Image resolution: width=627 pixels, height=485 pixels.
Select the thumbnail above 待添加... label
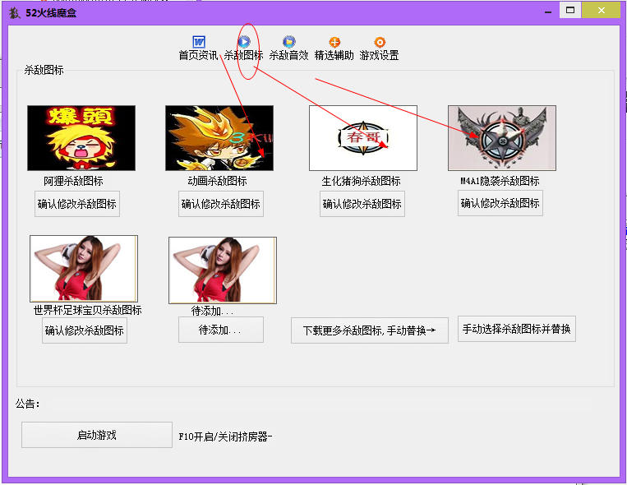223,270
